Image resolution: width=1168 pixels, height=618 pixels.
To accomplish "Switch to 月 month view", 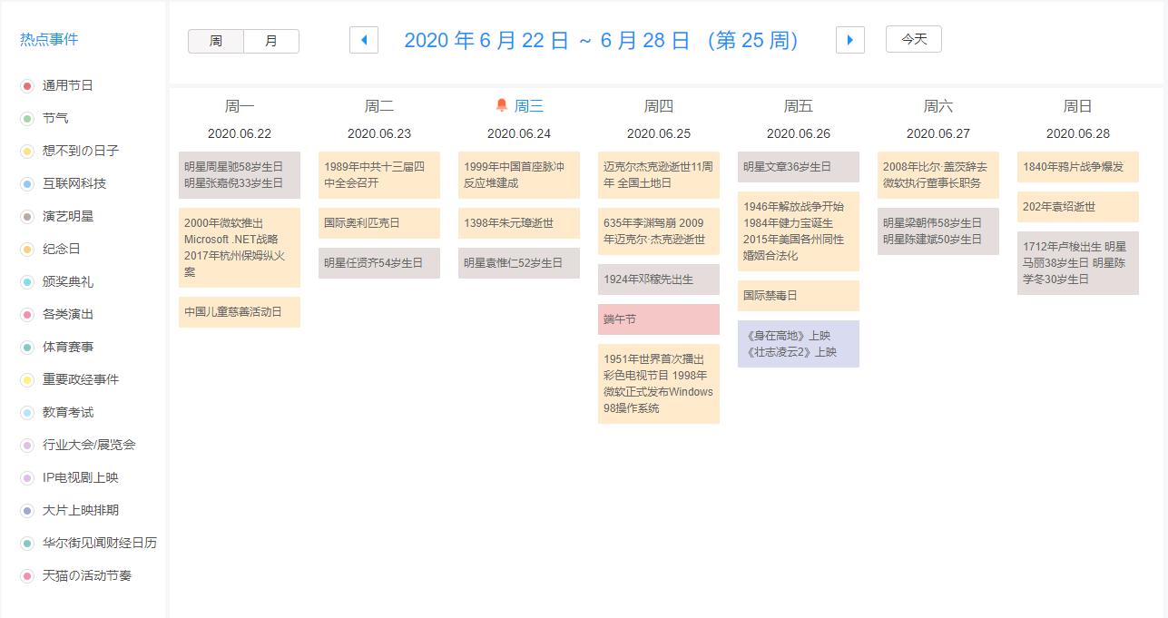I will 271,41.
